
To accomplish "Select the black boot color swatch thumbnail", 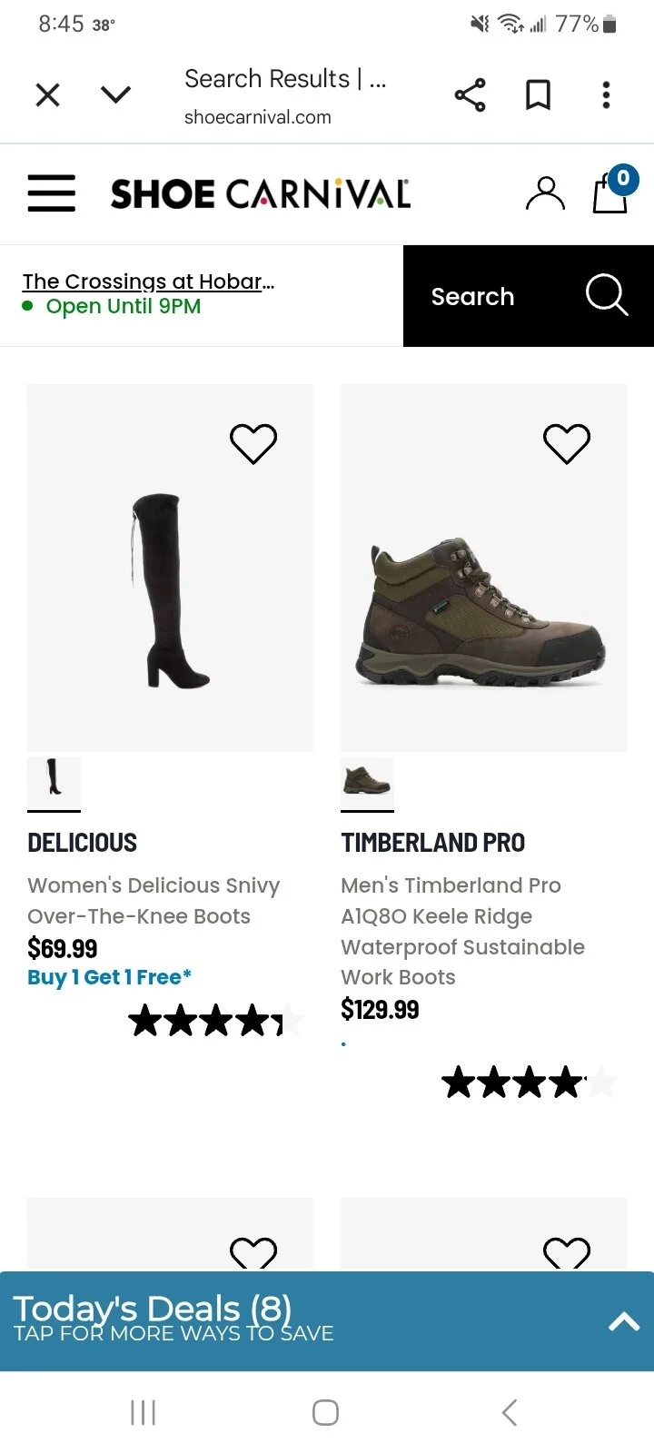I will [x=54, y=779].
